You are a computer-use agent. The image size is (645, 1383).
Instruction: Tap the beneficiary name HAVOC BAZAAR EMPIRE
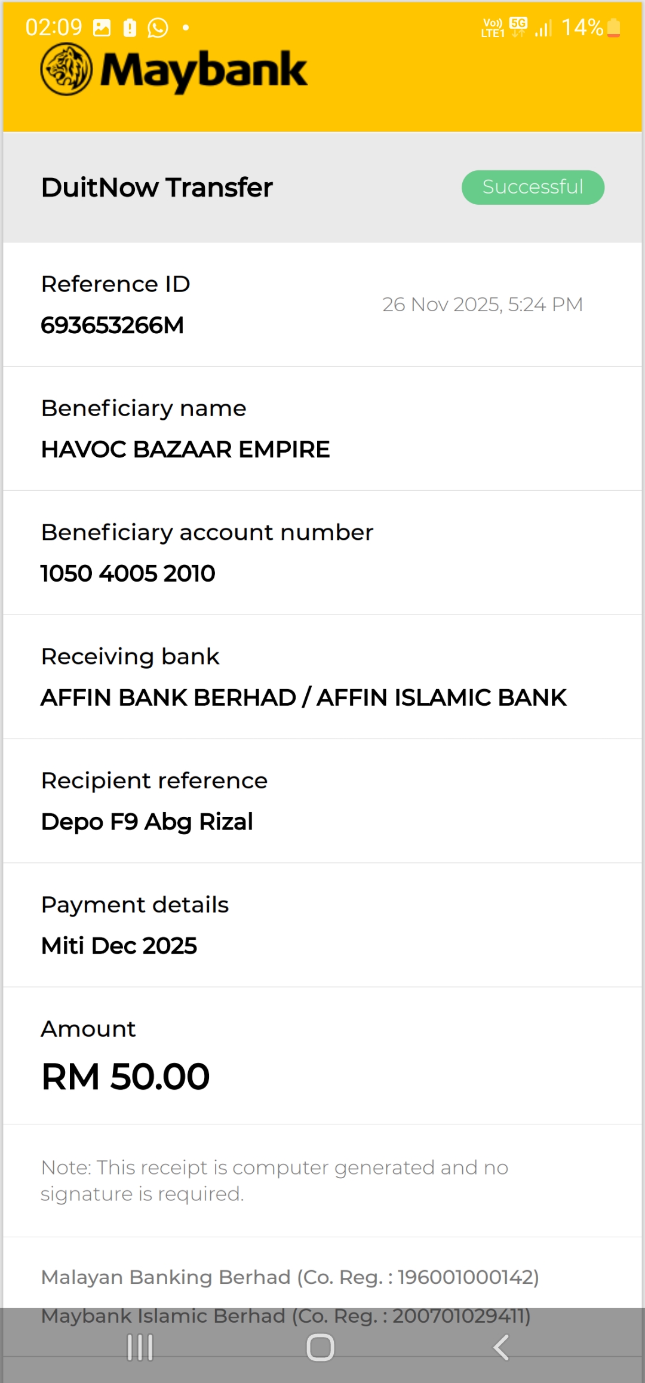185,450
